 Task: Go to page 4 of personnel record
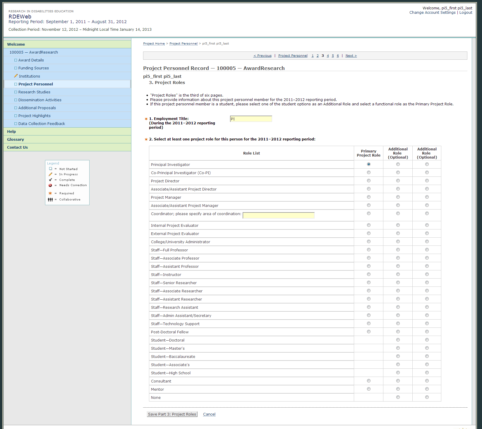(x=328, y=56)
